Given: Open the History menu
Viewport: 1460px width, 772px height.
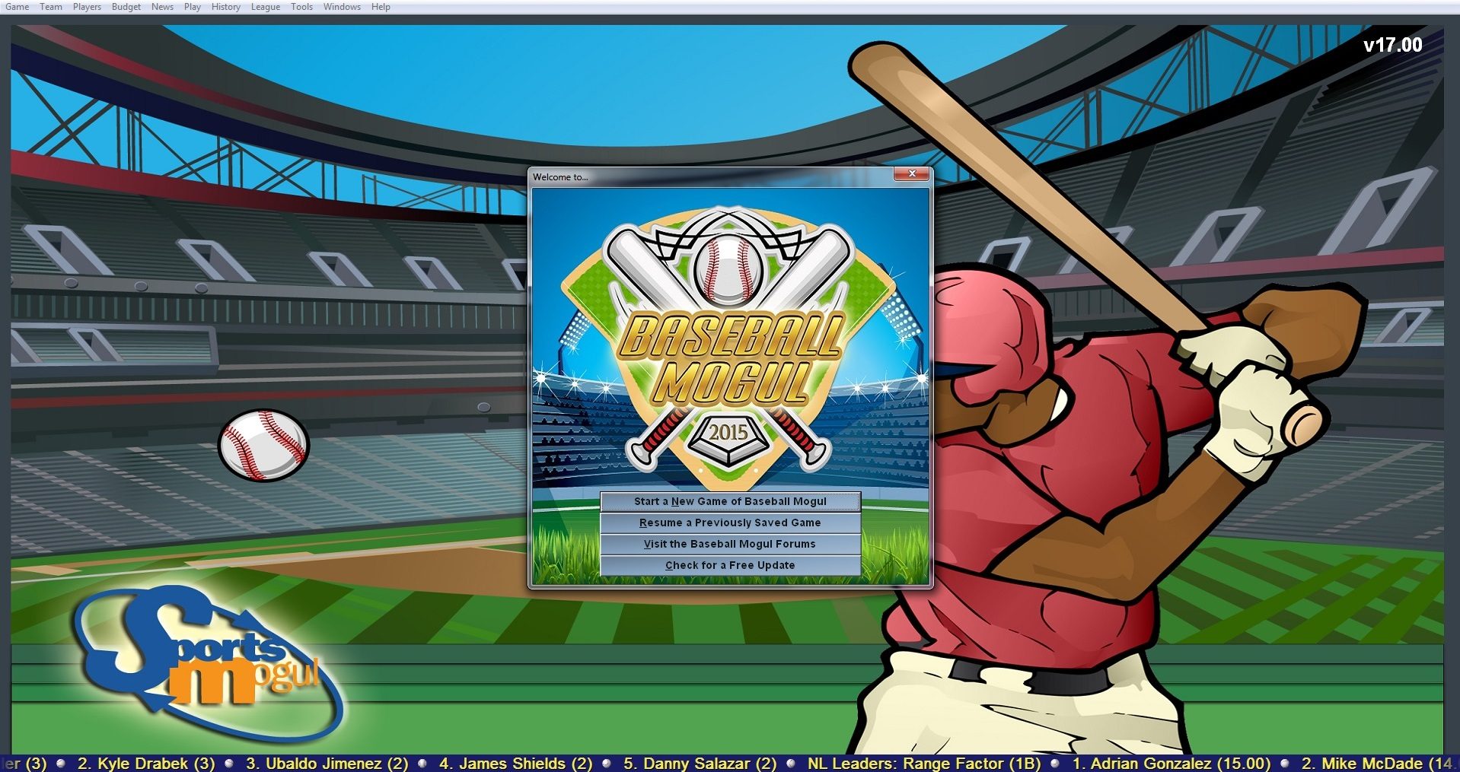Looking at the screenshot, I should coord(225,7).
